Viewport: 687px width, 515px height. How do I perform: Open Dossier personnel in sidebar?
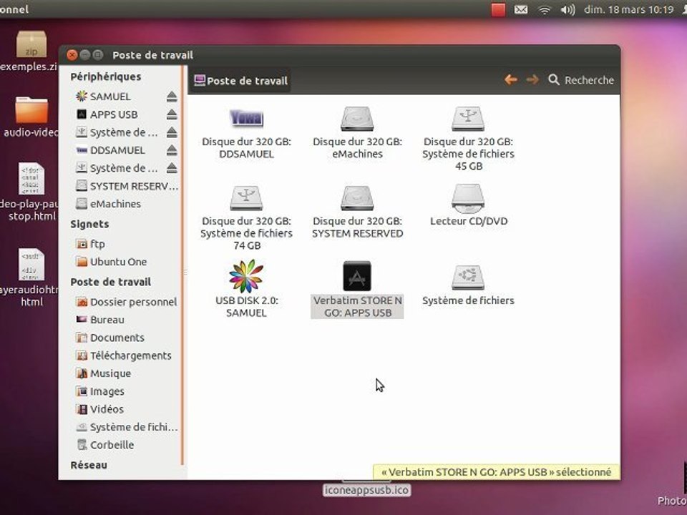(x=126, y=302)
